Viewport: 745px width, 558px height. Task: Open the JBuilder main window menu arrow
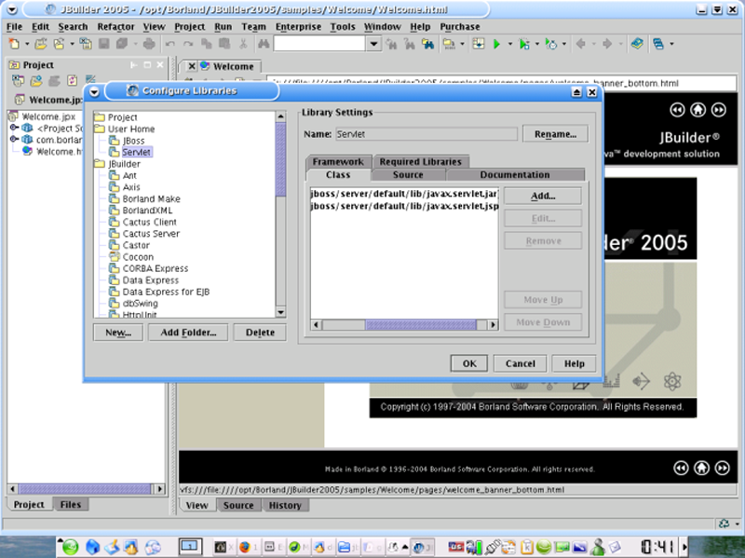tap(12, 9)
